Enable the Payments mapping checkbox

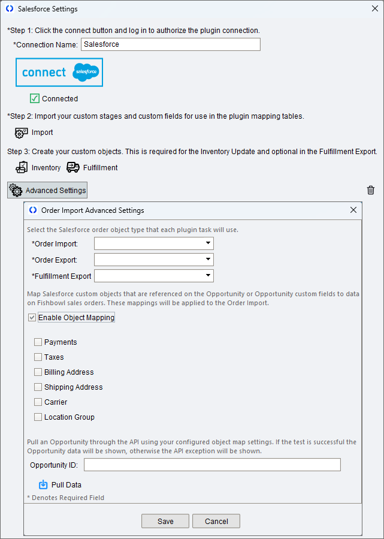[37, 342]
